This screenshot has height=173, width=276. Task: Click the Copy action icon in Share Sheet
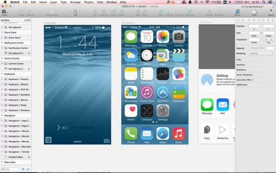(x=207, y=130)
